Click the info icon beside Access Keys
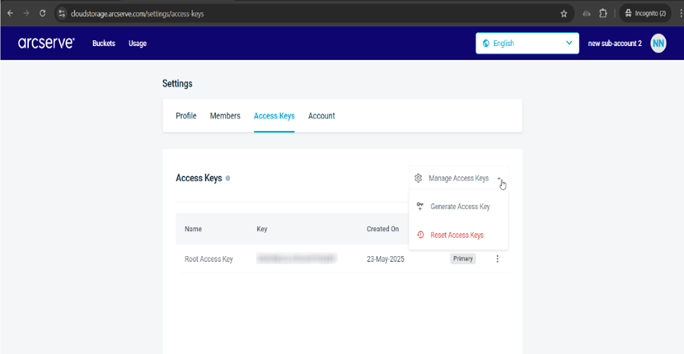684x354 pixels. 228,178
